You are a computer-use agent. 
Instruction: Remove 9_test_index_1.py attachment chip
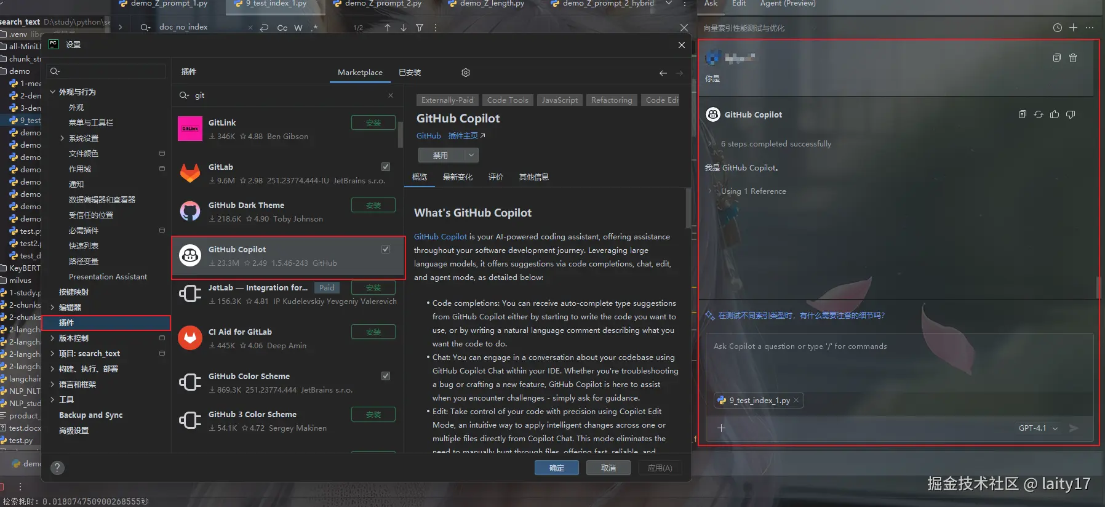796,400
